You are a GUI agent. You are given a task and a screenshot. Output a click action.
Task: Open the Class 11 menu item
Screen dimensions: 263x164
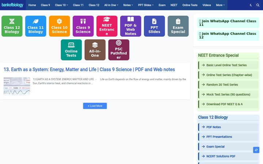78,5
